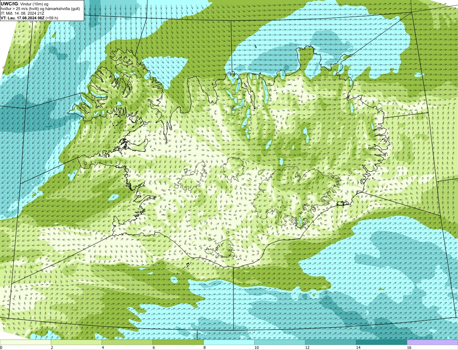Click the legend scale label "12"
The height and width of the screenshot is (350, 458).
[307, 347]
